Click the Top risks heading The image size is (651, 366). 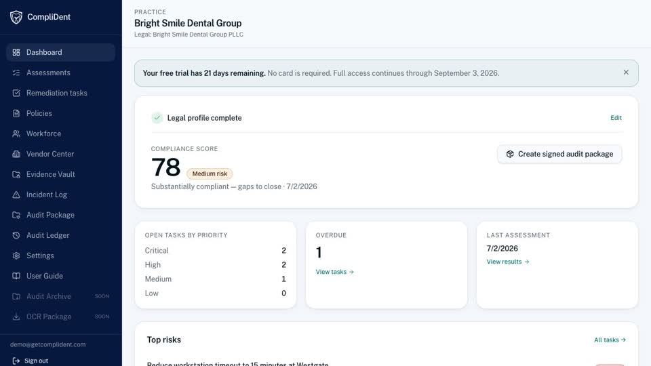164,340
